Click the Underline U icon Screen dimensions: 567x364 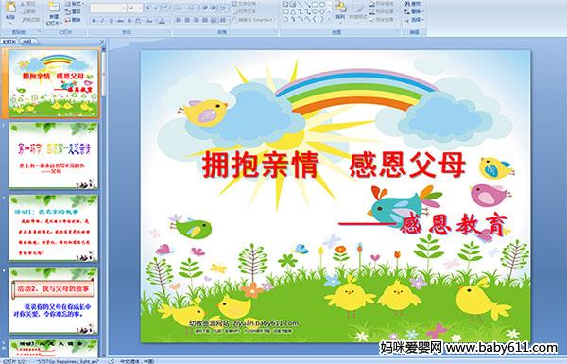pos(111,21)
